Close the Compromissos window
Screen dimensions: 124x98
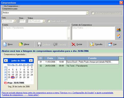pos(121,3)
